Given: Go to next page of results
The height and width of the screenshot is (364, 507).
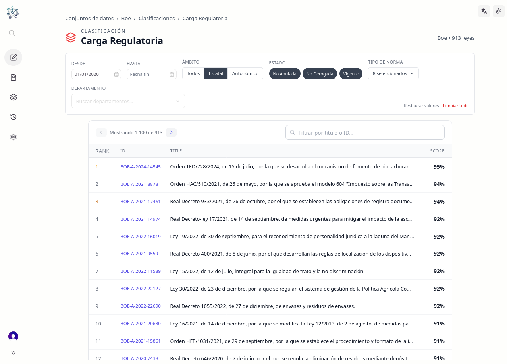Looking at the screenshot, I should pos(171,133).
